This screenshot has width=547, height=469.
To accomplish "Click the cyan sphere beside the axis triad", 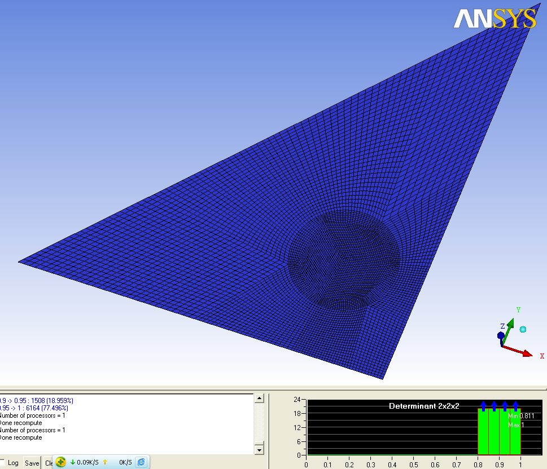I will click(523, 329).
